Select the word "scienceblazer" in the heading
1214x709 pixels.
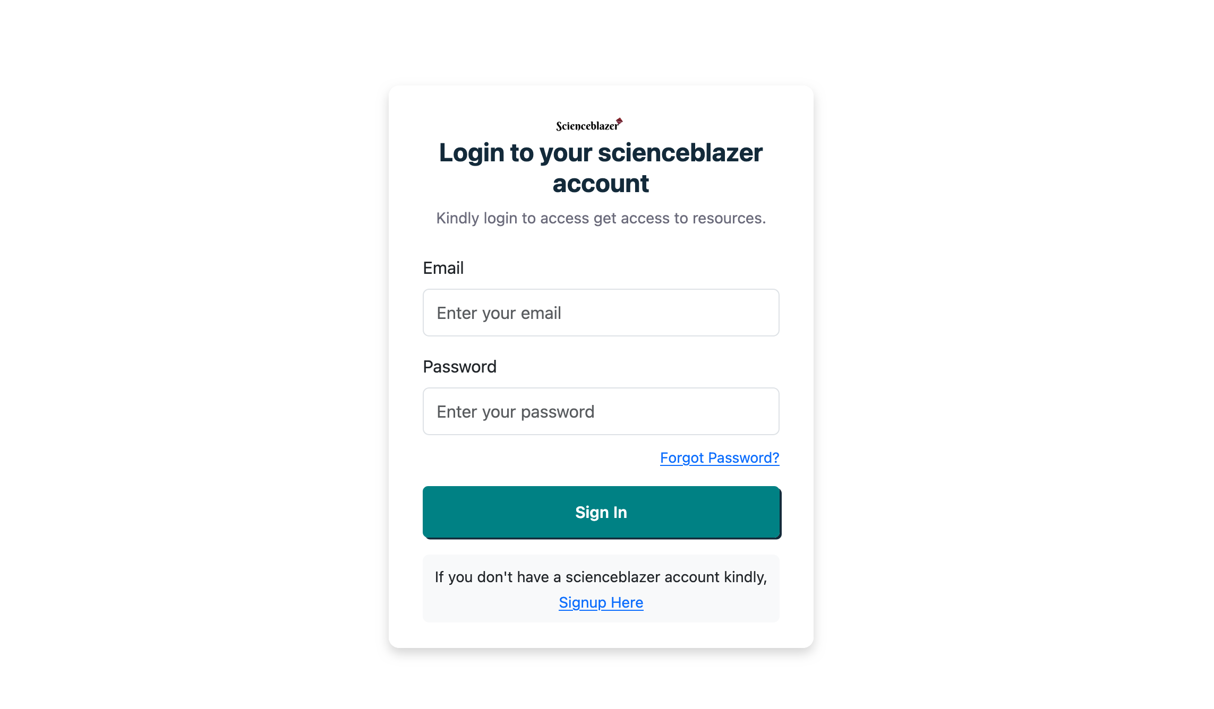point(680,153)
